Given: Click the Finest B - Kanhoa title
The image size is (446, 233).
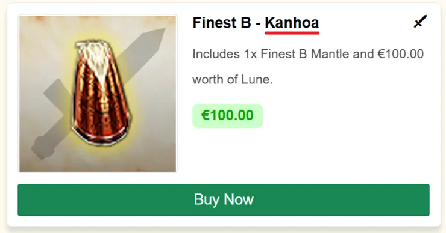Looking at the screenshot, I should click(256, 23).
